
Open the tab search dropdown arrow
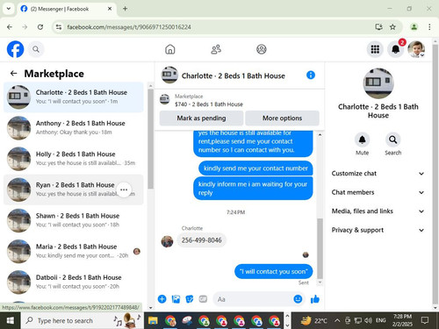9,9
